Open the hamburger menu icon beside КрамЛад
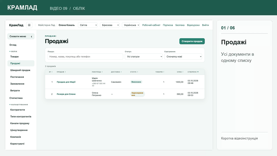Viewport: 277px width, 156px height. [x=29, y=25]
